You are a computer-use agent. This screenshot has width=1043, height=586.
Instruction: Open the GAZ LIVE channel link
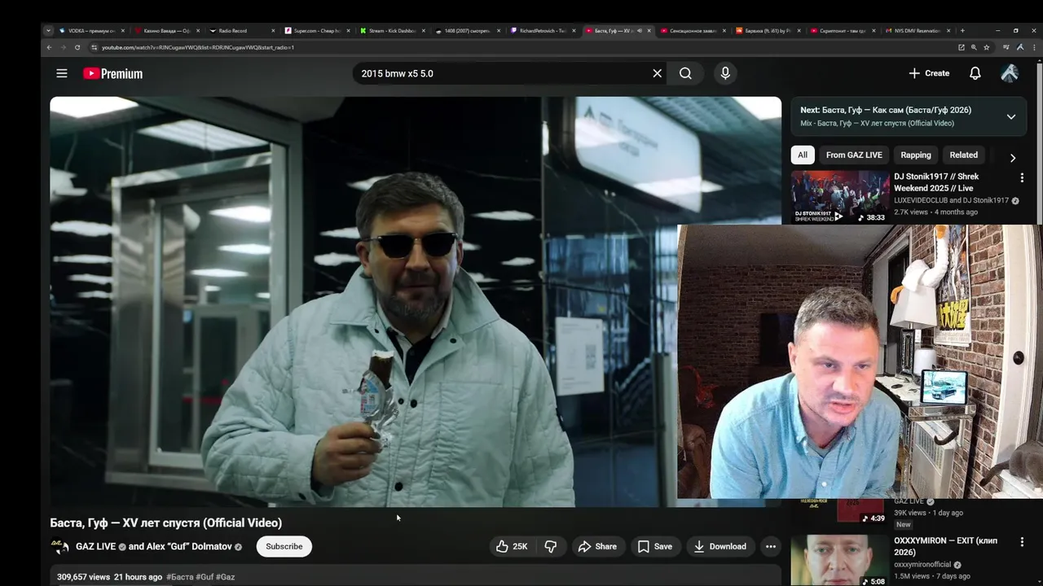tap(96, 546)
